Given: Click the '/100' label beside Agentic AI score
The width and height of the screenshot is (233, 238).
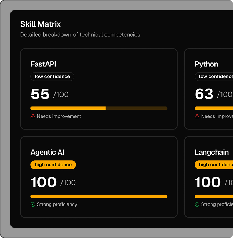Looking at the screenshot, I should [x=68, y=183].
